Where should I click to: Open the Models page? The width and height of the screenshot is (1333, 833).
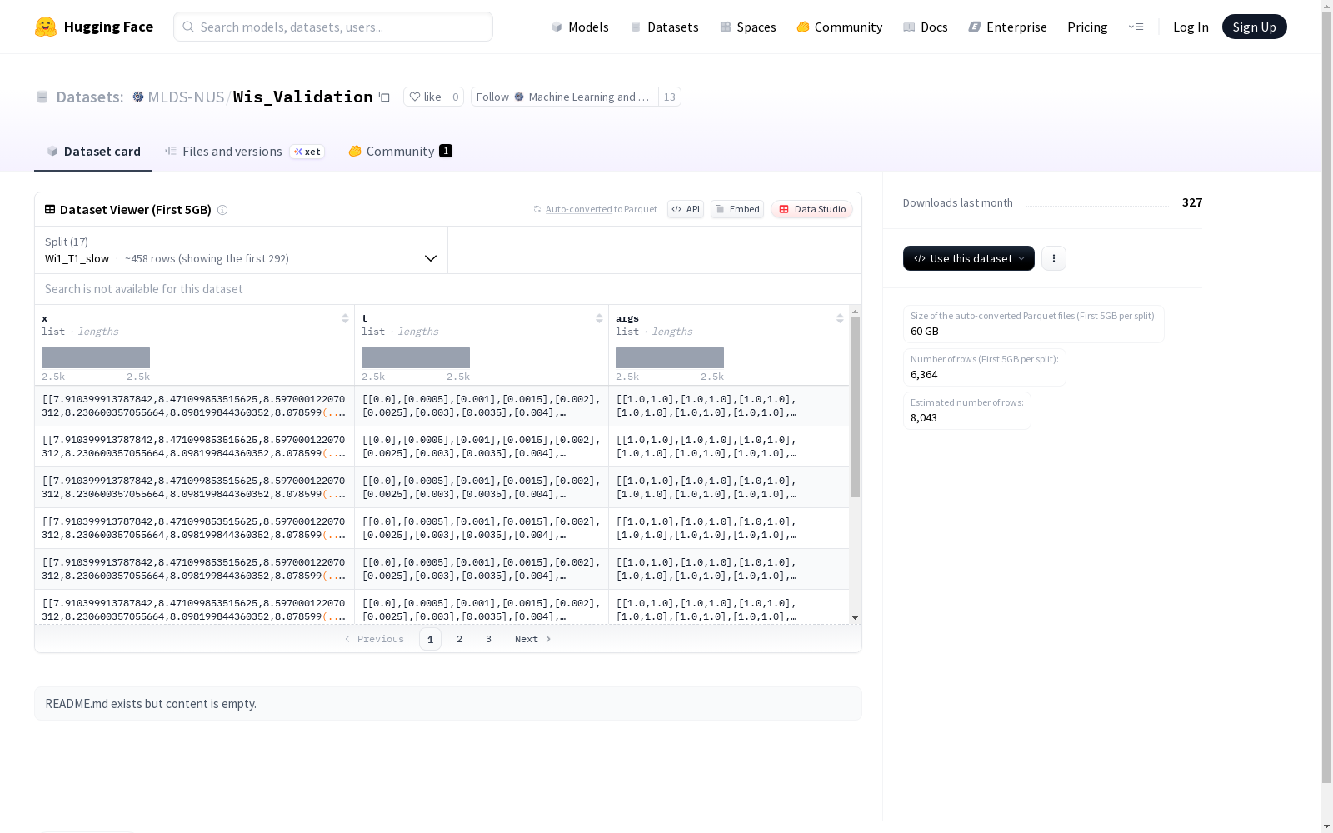point(580,27)
